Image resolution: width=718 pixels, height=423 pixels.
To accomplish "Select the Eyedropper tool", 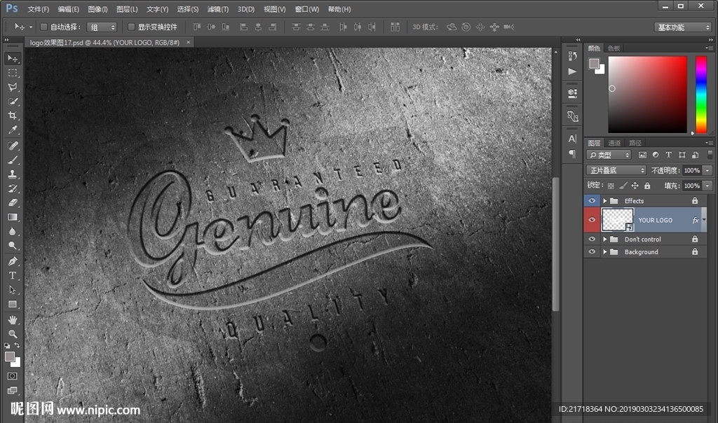I will point(13,130).
